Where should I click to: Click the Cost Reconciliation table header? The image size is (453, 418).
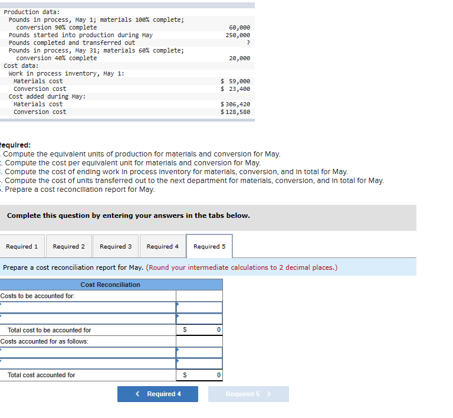[x=111, y=285]
